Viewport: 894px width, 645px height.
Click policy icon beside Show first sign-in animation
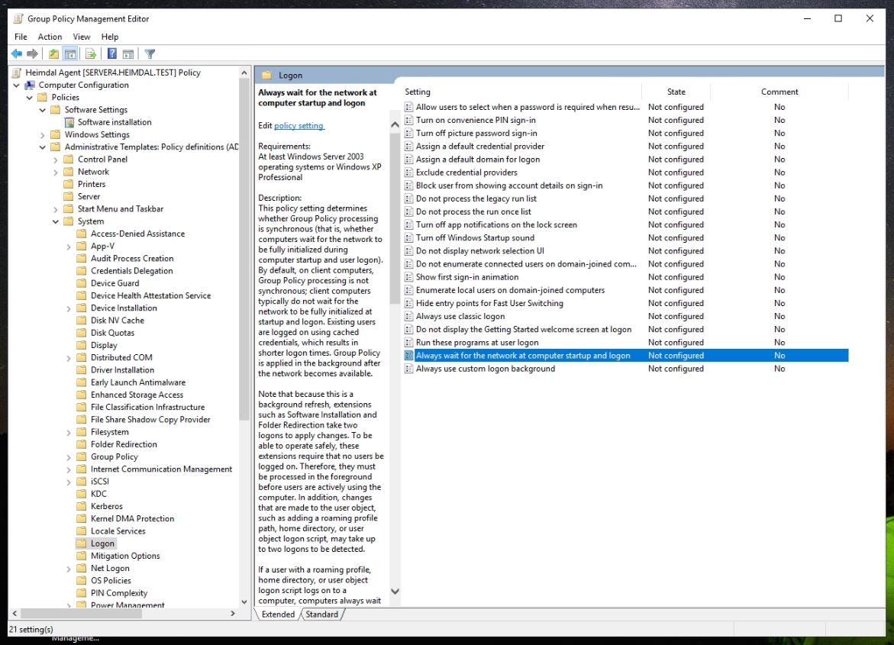[408, 277]
